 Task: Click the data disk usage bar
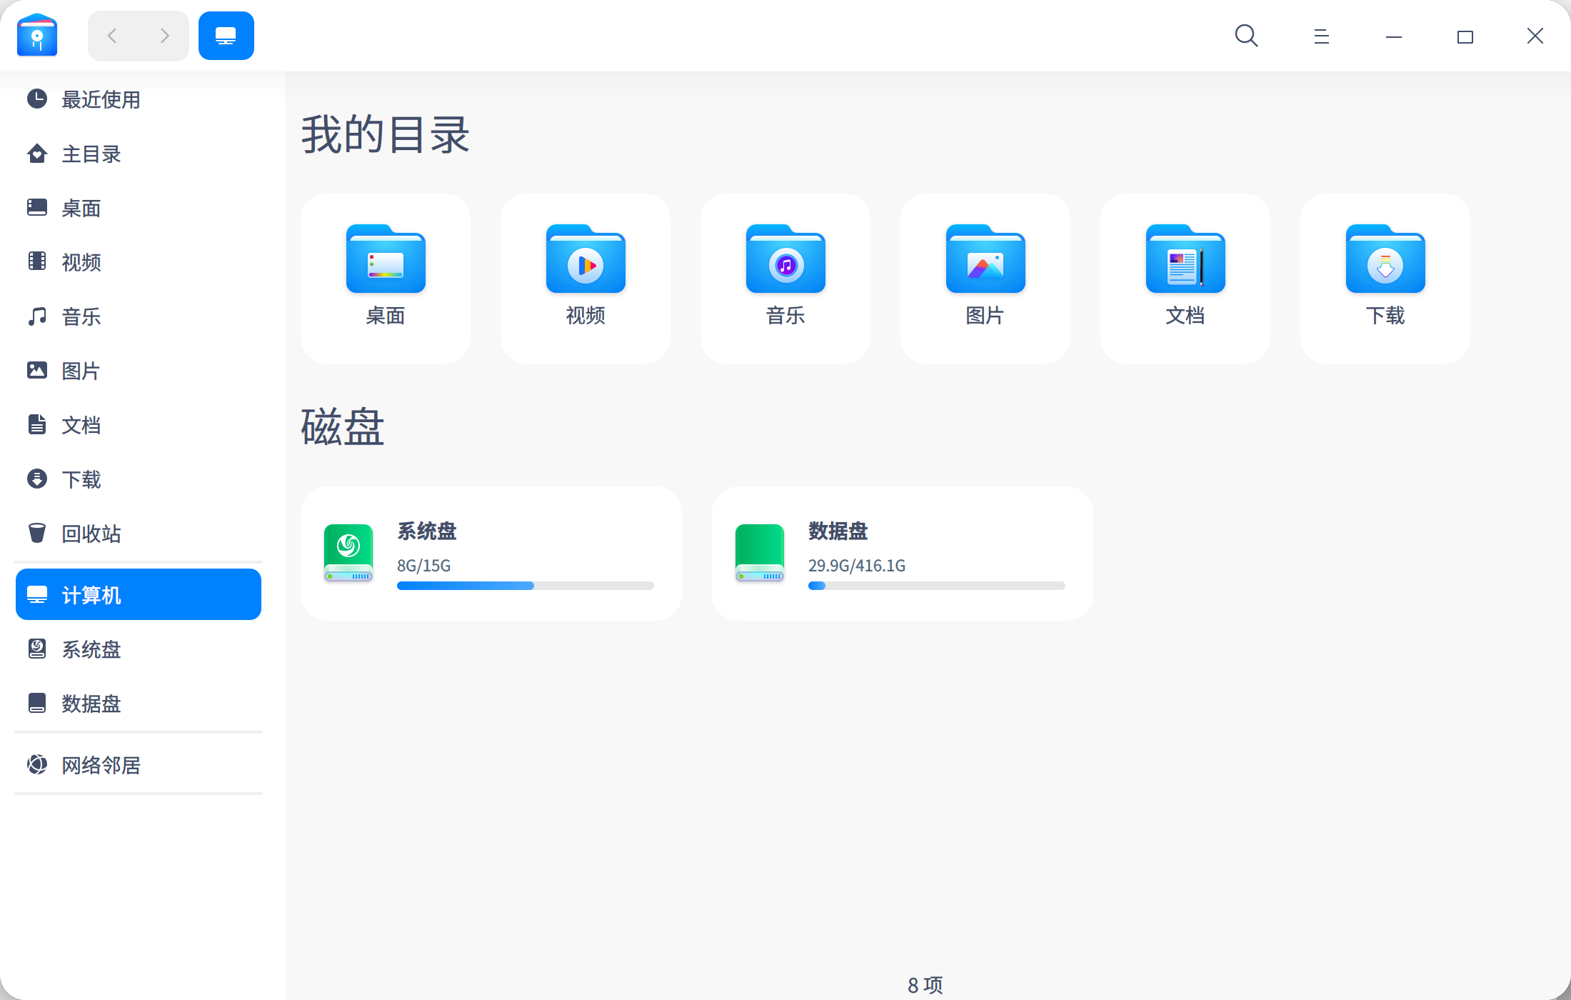click(936, 586)
